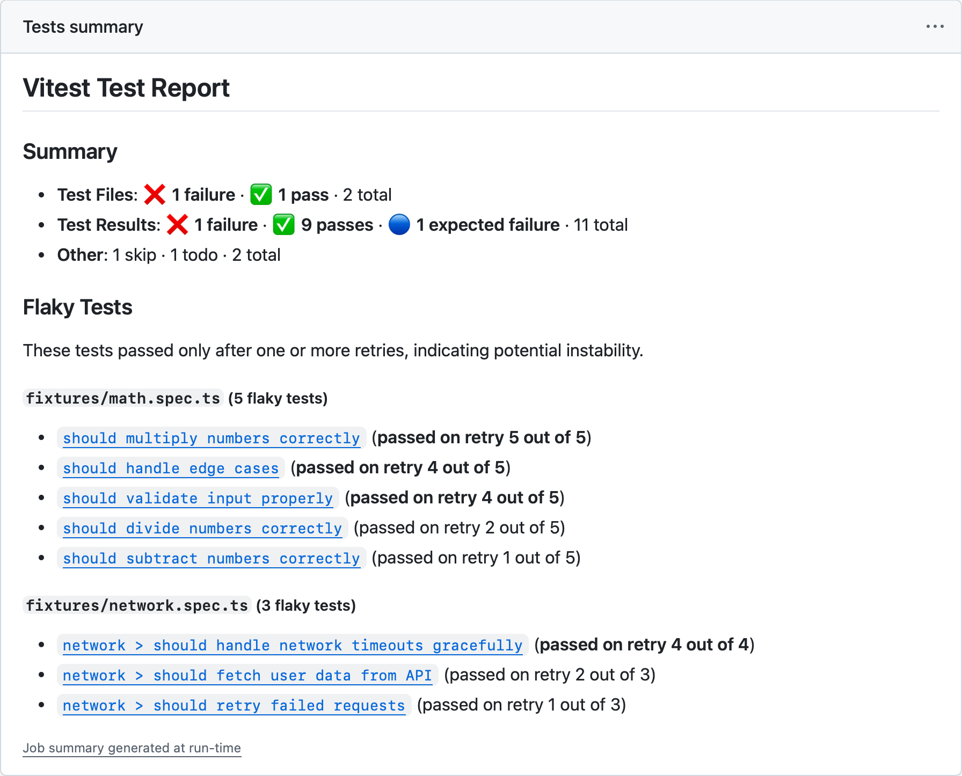The height and width of the screenshot is (776, 962).
Task: Open the 'should multiply numbers correctly' test link
Action: click(x=212, y=438)
